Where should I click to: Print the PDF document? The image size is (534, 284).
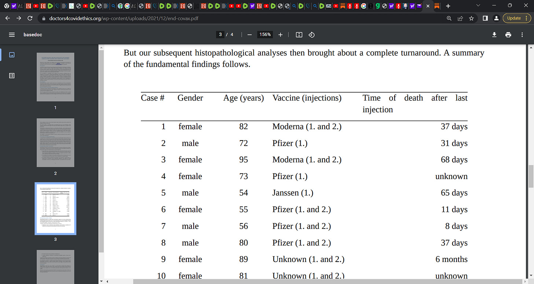point(508,34)
